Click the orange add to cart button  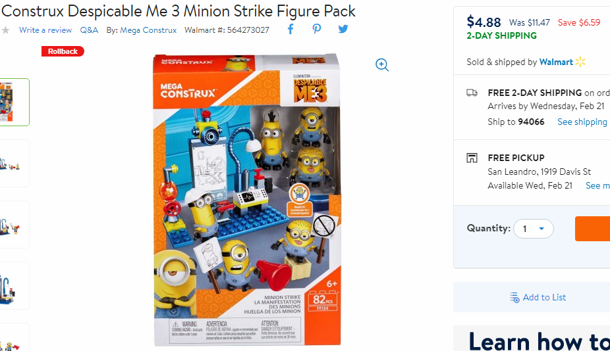[592, 229]
